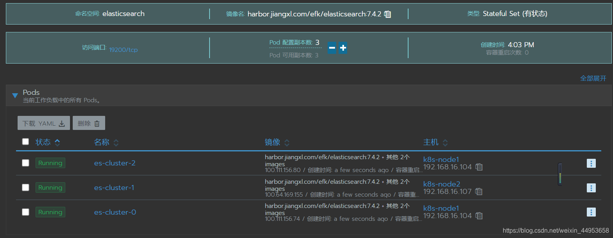Click the Stateful Set (有状态) type text
This screenshot has width=613, height=238.
pos(515,14)
